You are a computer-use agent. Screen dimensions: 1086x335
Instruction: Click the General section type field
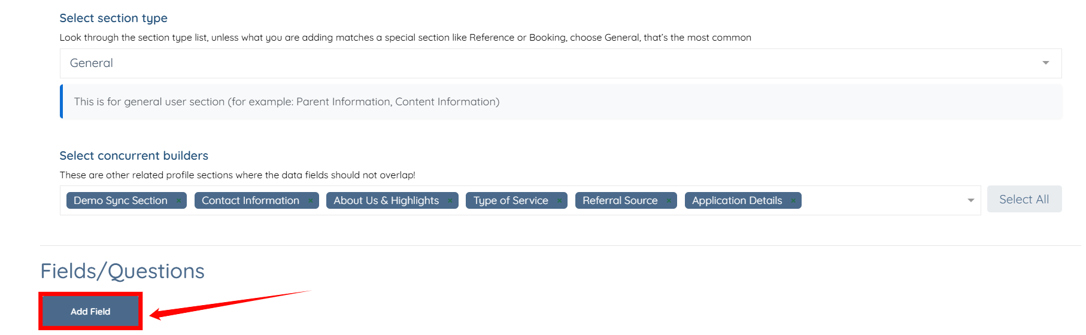click(539, 63)
